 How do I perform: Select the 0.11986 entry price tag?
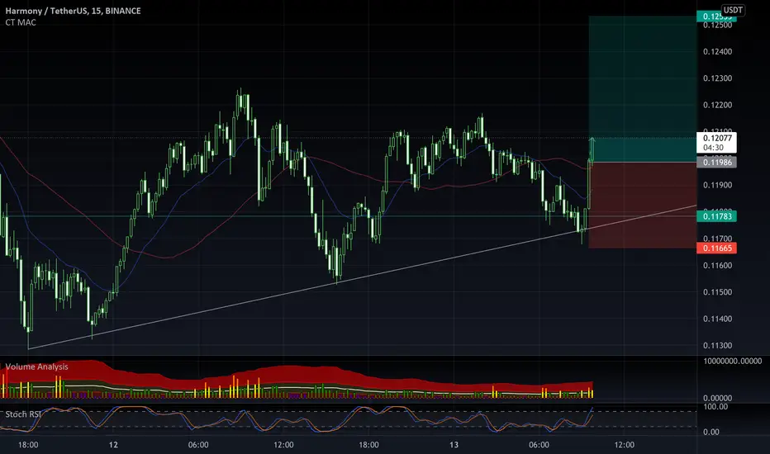pos(716,163)
